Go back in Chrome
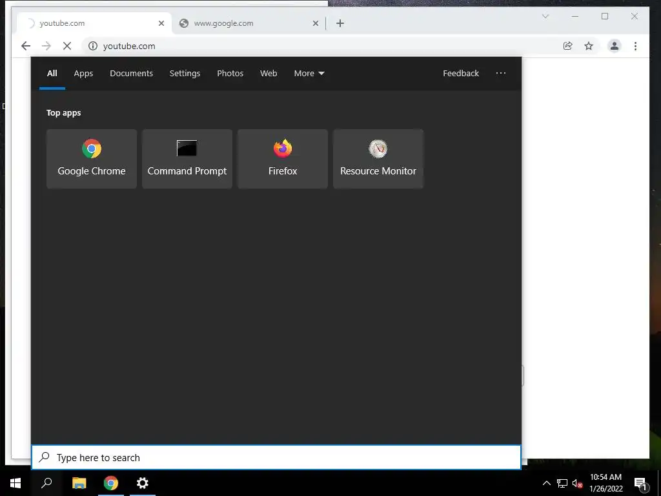The height and width of the screenshot is (496, 661). (x=26, y=46)
